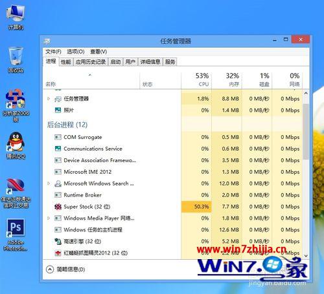Sort by the 状态 column header
The height and width of the screenshot is (294, 324).
click(160, 80)
